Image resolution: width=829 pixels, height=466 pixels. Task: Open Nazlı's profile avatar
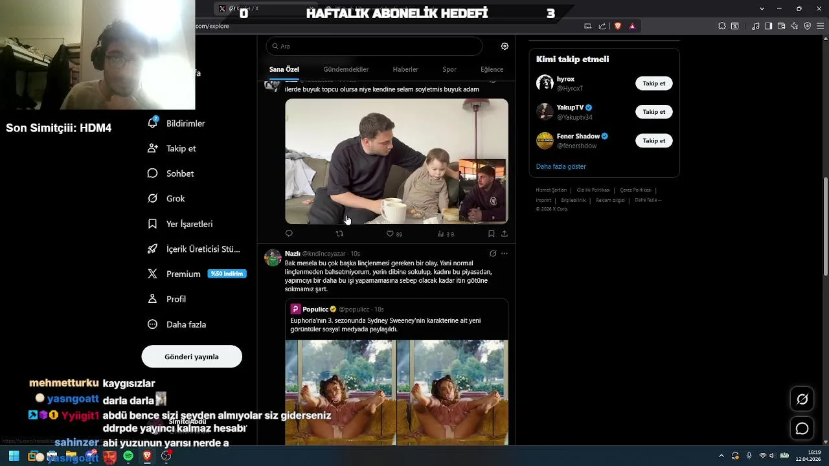pos(273,258)
